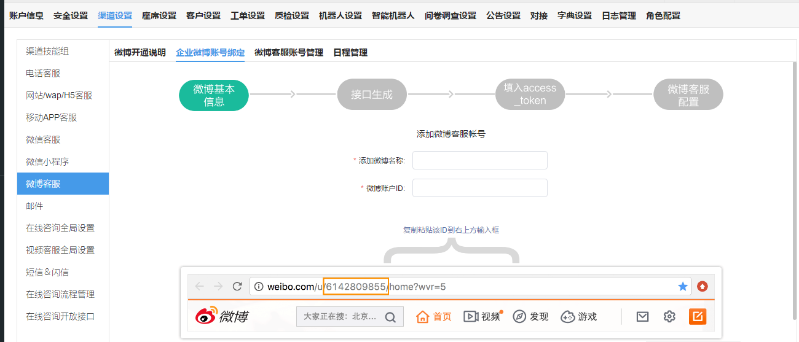Image resolution: width=799 pixels, height=342 pixels.
Task: Click the 复制粘贴该ID到右上方输入框 hint text
Action: tap(451, 230)
